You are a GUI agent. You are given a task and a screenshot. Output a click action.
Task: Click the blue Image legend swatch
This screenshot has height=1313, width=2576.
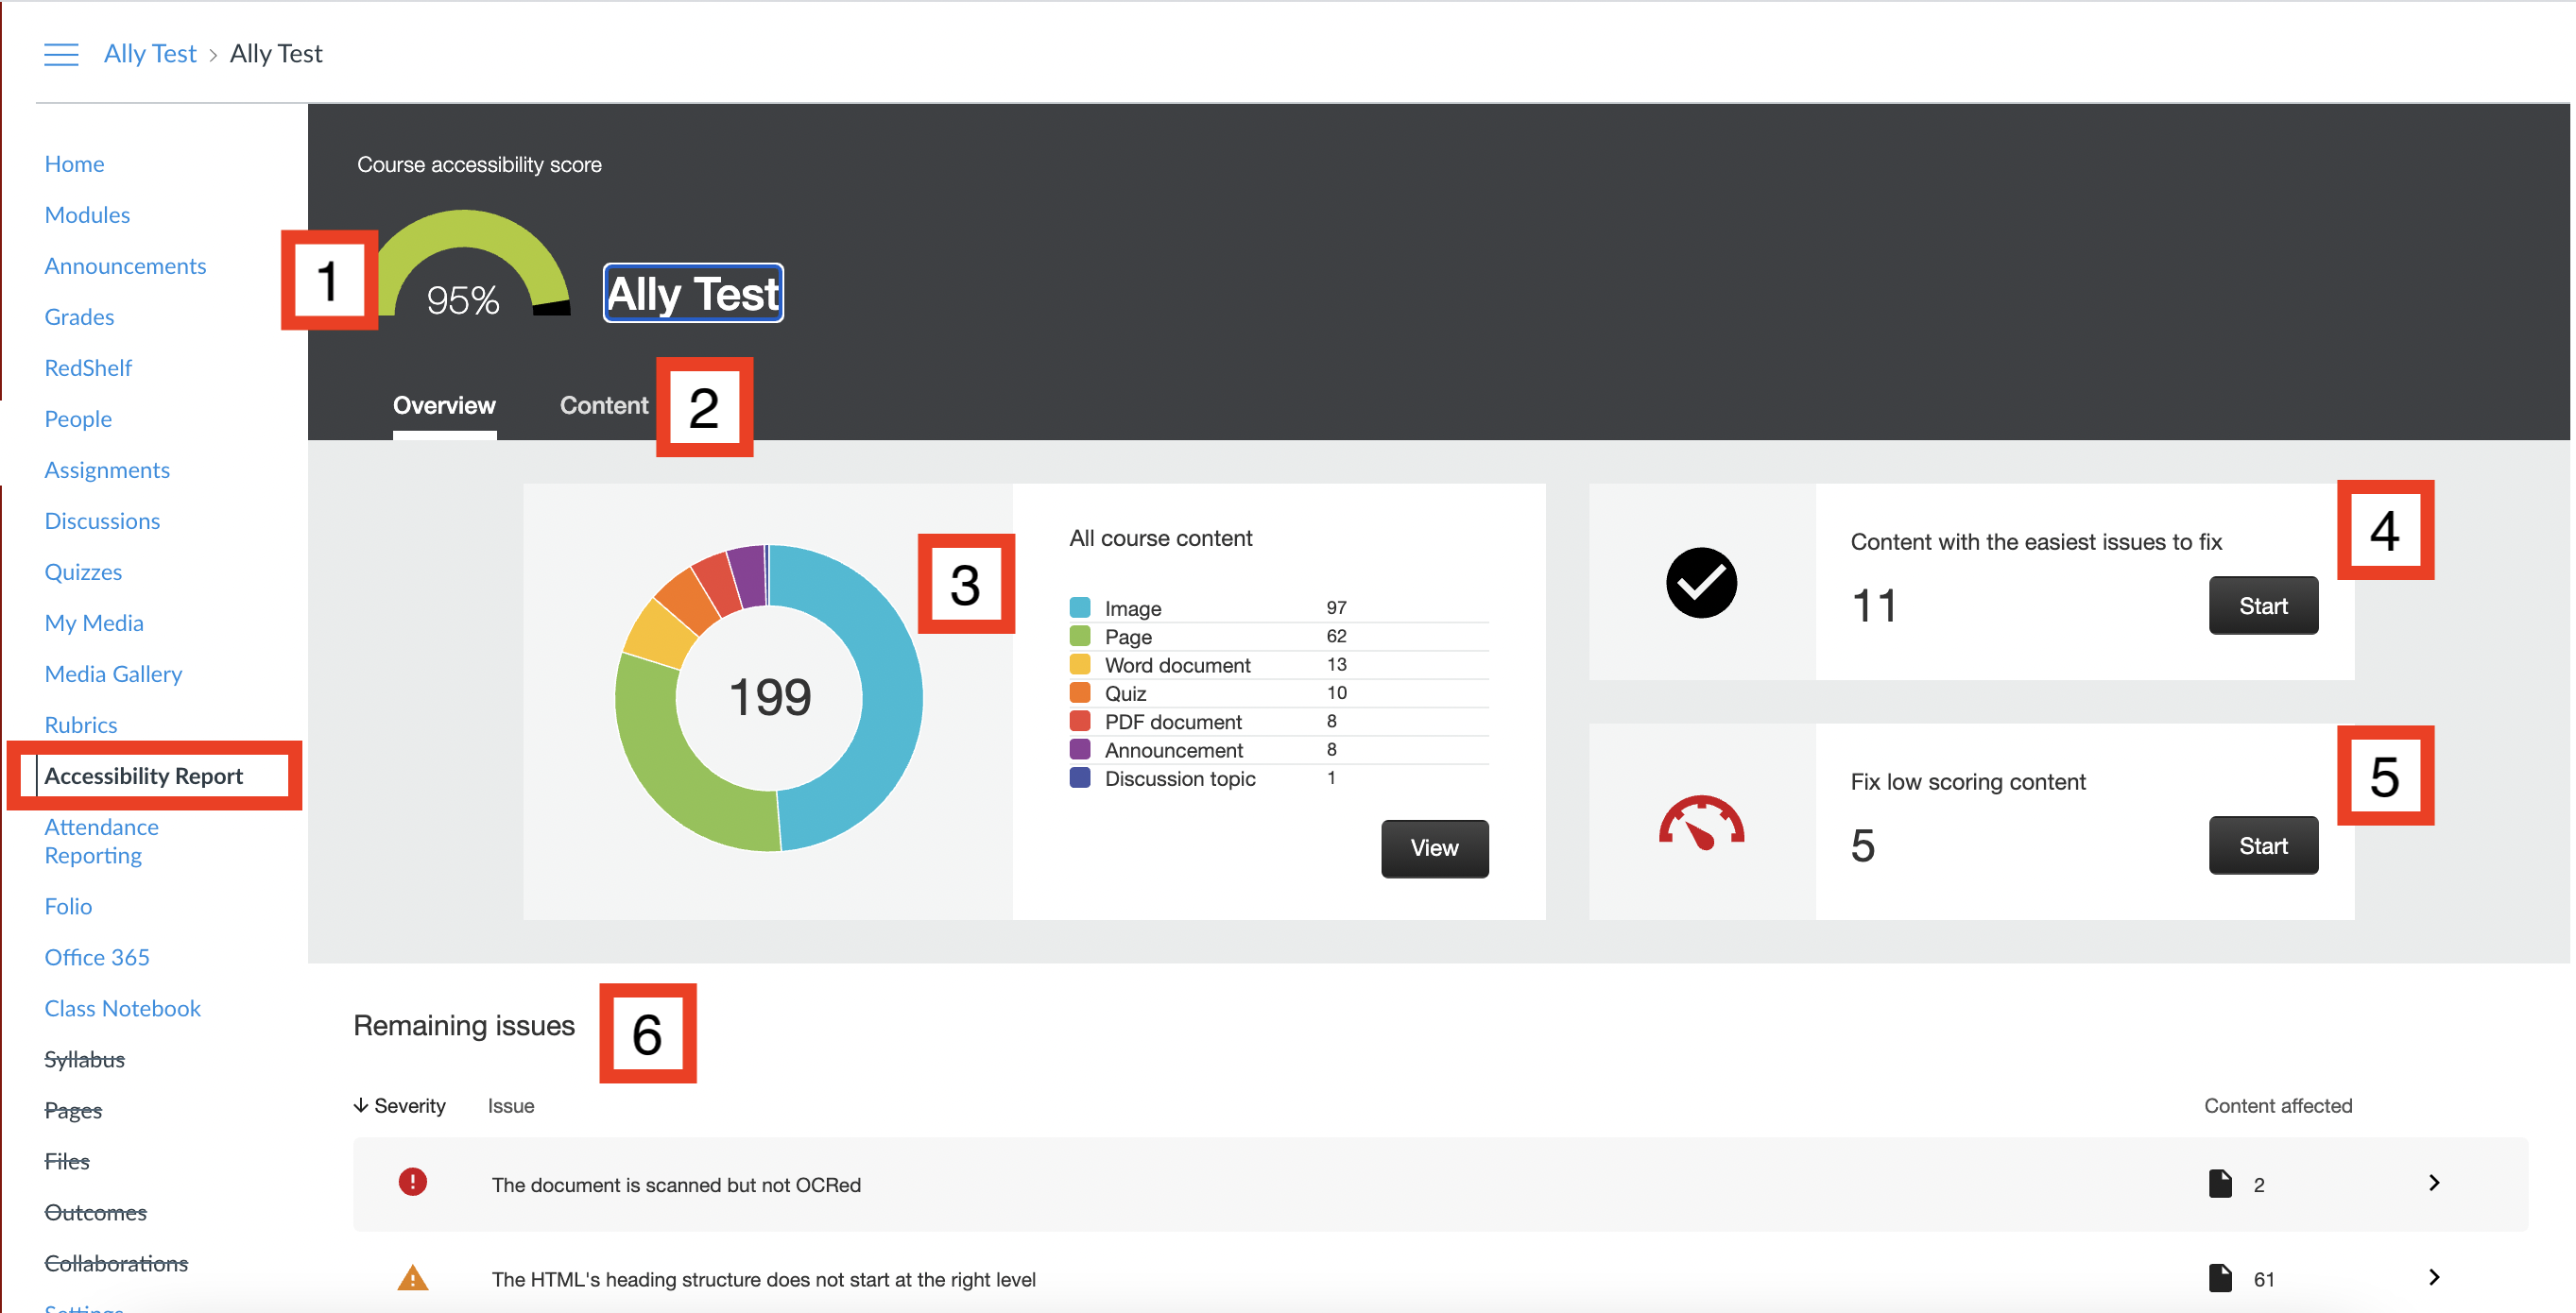coord(1079,607)
